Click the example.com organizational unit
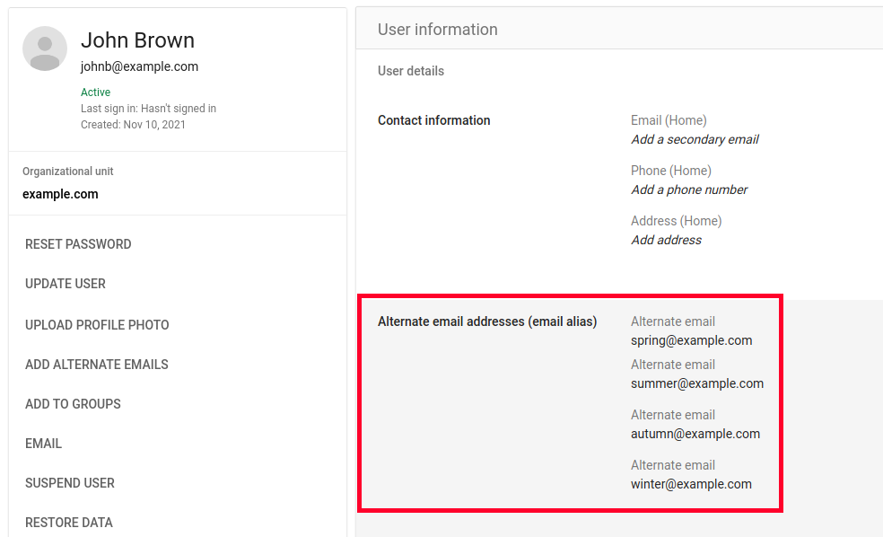 pyautogui.click(x=60, y=194)
